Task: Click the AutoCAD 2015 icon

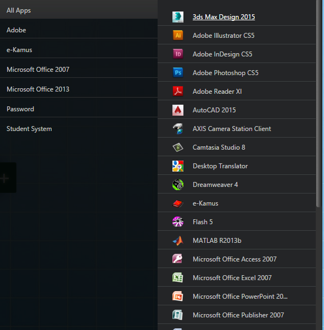Action: click(178, 110)
